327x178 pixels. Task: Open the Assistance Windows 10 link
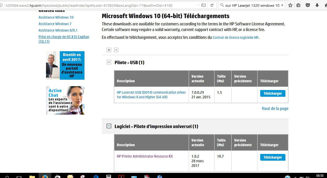pos(56,17)
